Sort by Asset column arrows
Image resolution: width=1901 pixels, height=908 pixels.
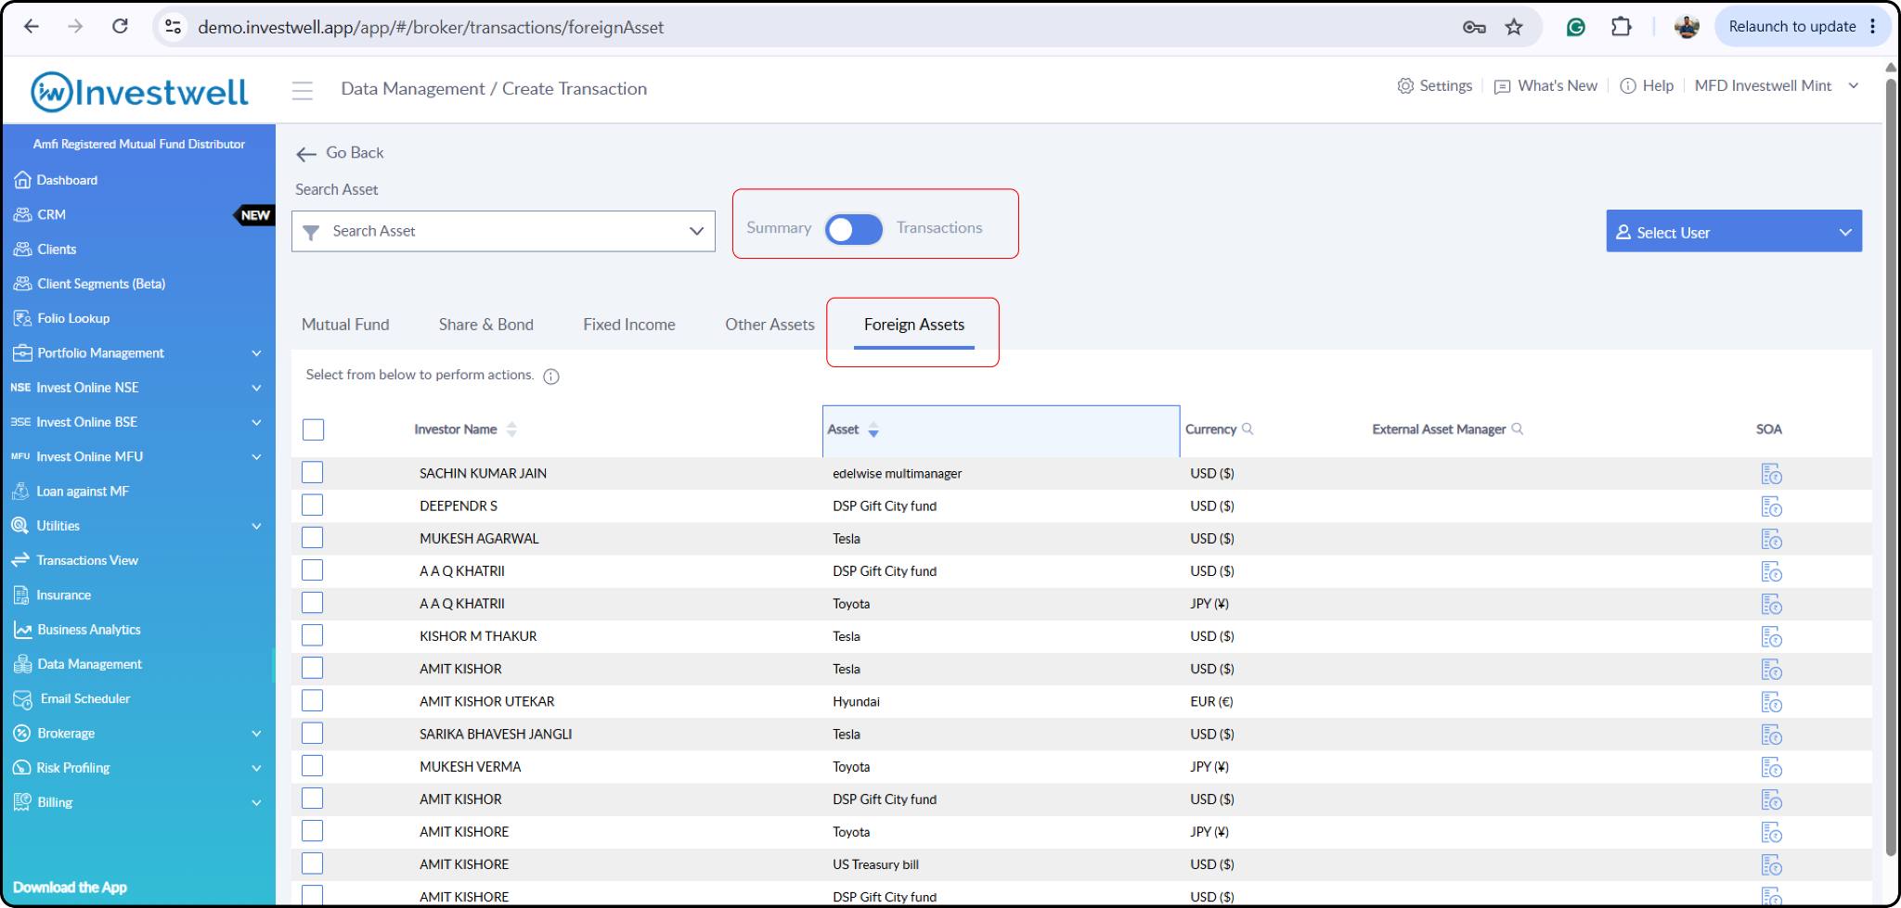click(873, 429)
